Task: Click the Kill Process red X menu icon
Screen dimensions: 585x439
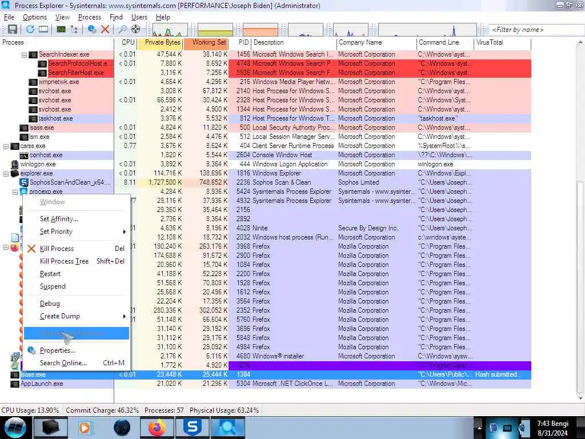Action: pos(32,249)
